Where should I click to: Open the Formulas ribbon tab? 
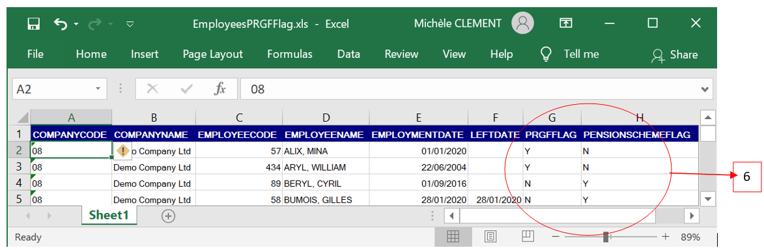(290, 54)
